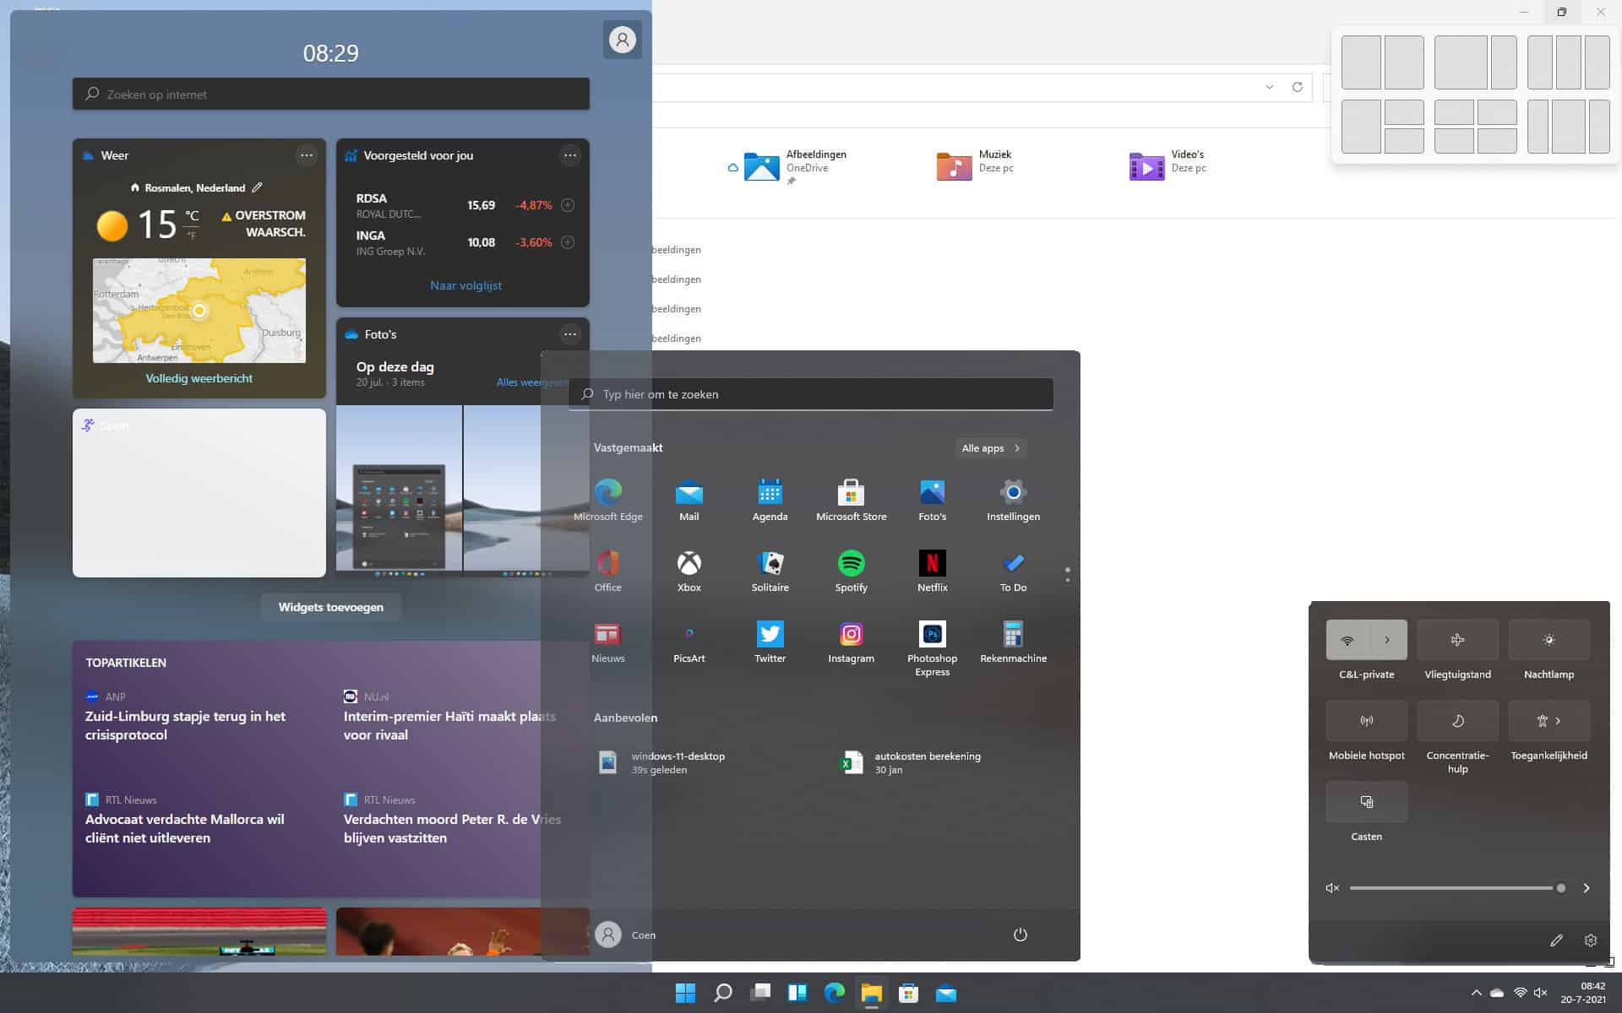Image resolution: width=1622 pixels, height=1013 pixels.
Task: Expand Wi-Fi network list chevron
Action: [1387, 640]
